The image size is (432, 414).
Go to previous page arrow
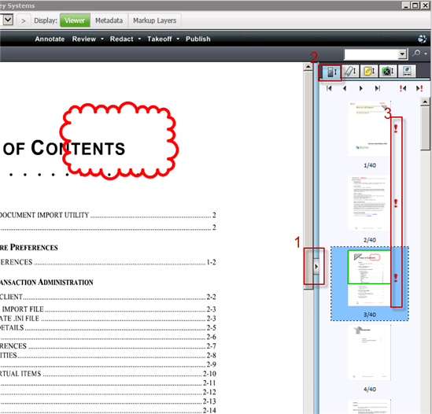pyautogui.click(x=345, y=88)
